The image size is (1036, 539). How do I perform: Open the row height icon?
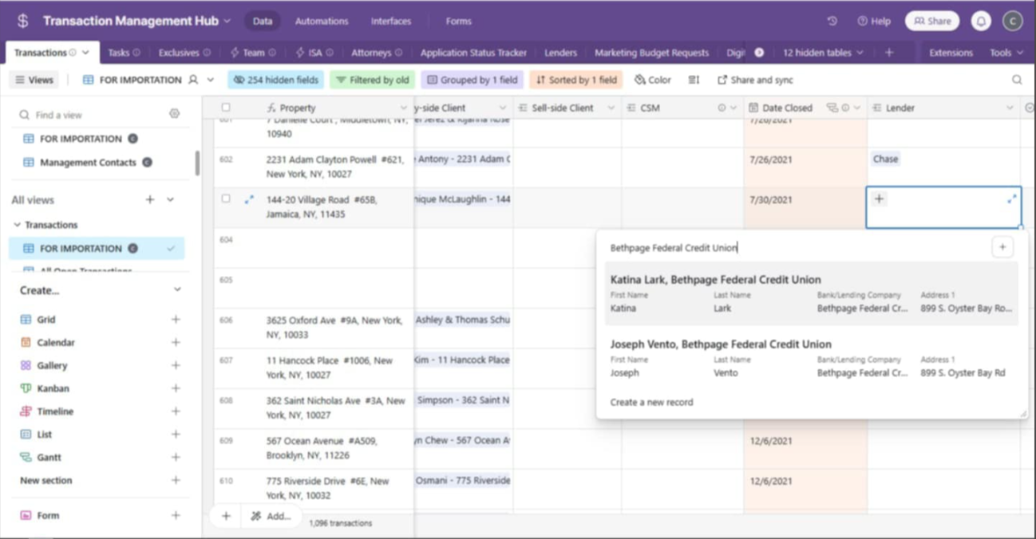[x=694, y=80]
